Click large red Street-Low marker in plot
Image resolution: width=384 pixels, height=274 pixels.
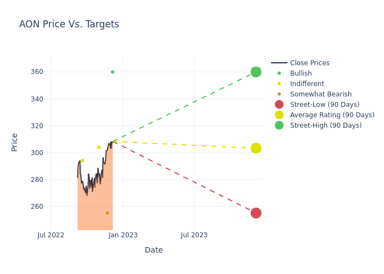tap(256, 213)
